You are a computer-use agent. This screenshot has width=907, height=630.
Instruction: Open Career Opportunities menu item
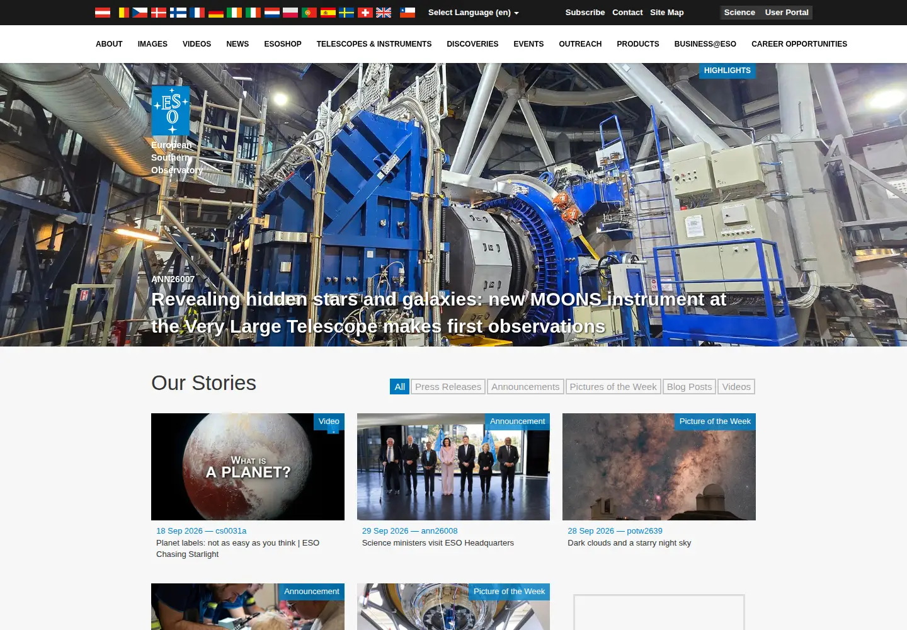(x=799, y=44)
